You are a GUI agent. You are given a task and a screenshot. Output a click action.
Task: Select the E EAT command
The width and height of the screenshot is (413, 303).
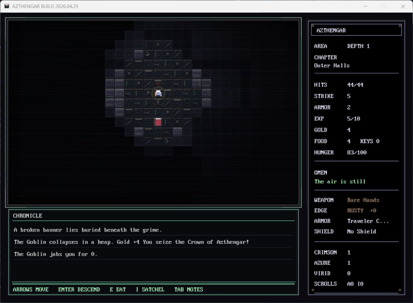[117, 289]
